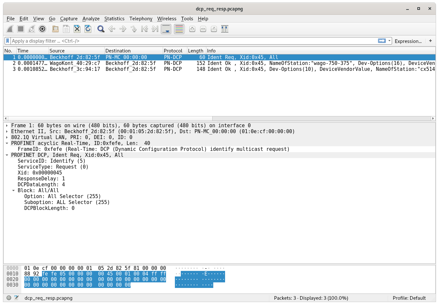Image resolution: width=439 pixels, height=305 pixels.
Task: Jump to the last packet
Action: [155, 29]
